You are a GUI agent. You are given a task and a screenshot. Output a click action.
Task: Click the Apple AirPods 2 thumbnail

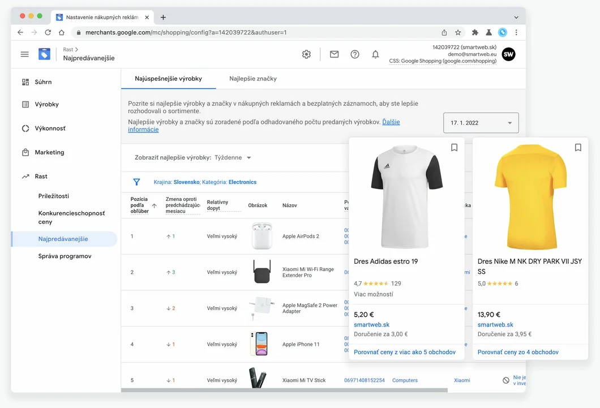pos(262,237)
